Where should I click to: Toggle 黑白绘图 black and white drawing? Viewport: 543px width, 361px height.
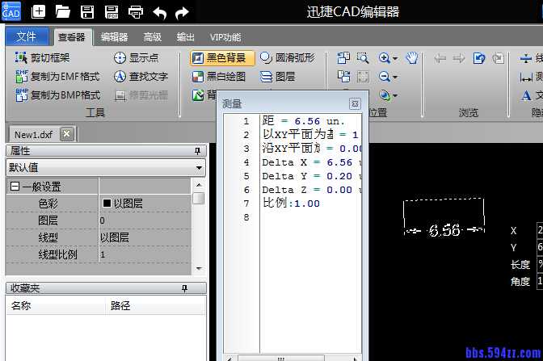tap(218, 77)
